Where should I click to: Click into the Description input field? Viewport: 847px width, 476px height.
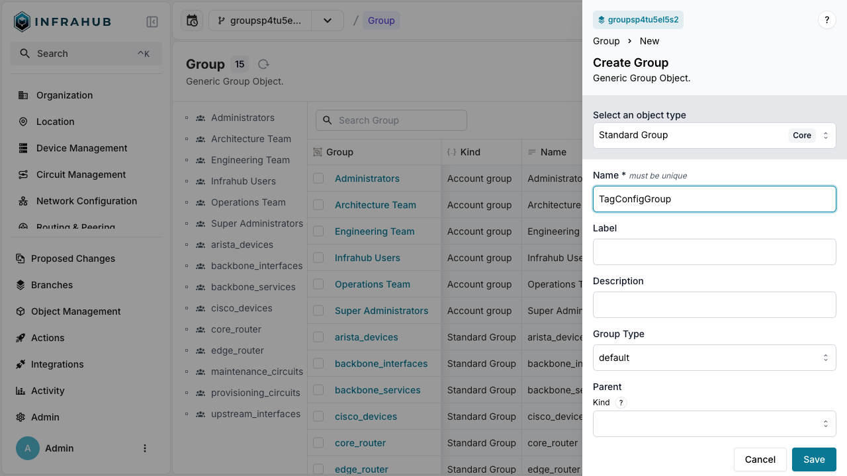tap(714, 305)
